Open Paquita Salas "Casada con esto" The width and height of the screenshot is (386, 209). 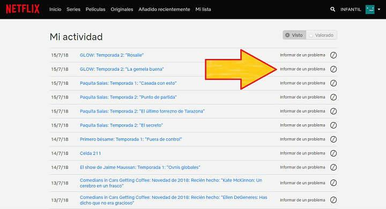click(x=128, y=83)
